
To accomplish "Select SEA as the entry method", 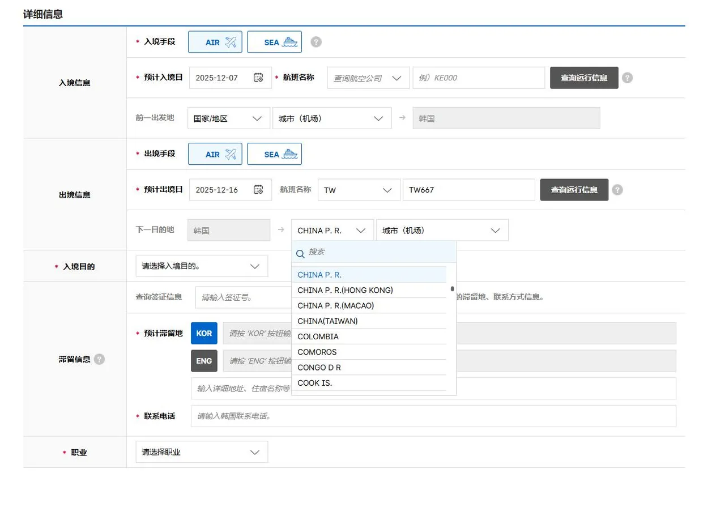I will click(274, 41).
